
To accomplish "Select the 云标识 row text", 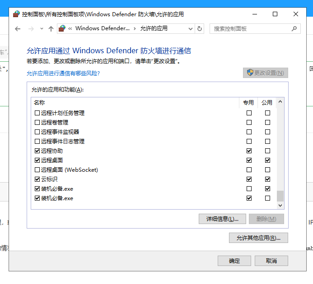I will [49, 179].
